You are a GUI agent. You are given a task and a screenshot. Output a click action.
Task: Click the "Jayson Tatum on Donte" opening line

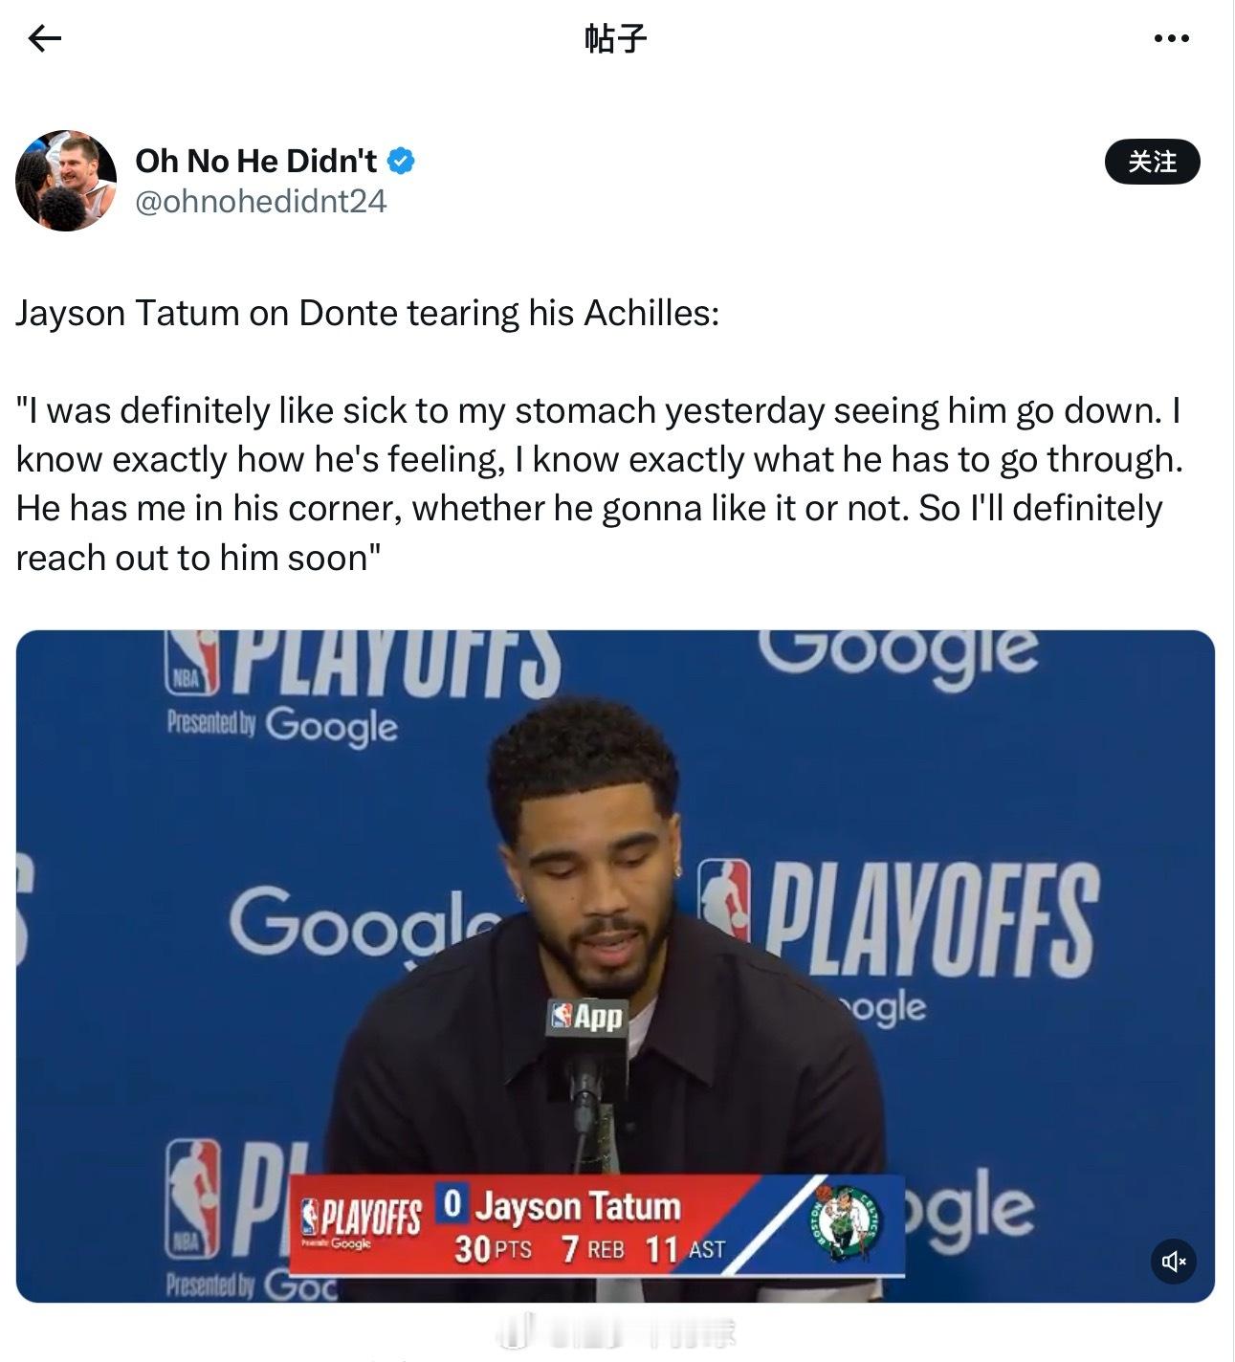click(x=367, y=313)
